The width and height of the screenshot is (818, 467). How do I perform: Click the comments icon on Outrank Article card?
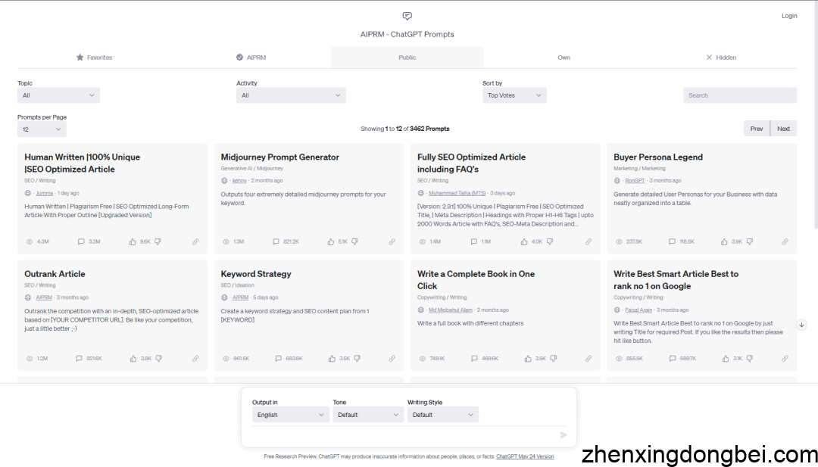pos(79,359)
